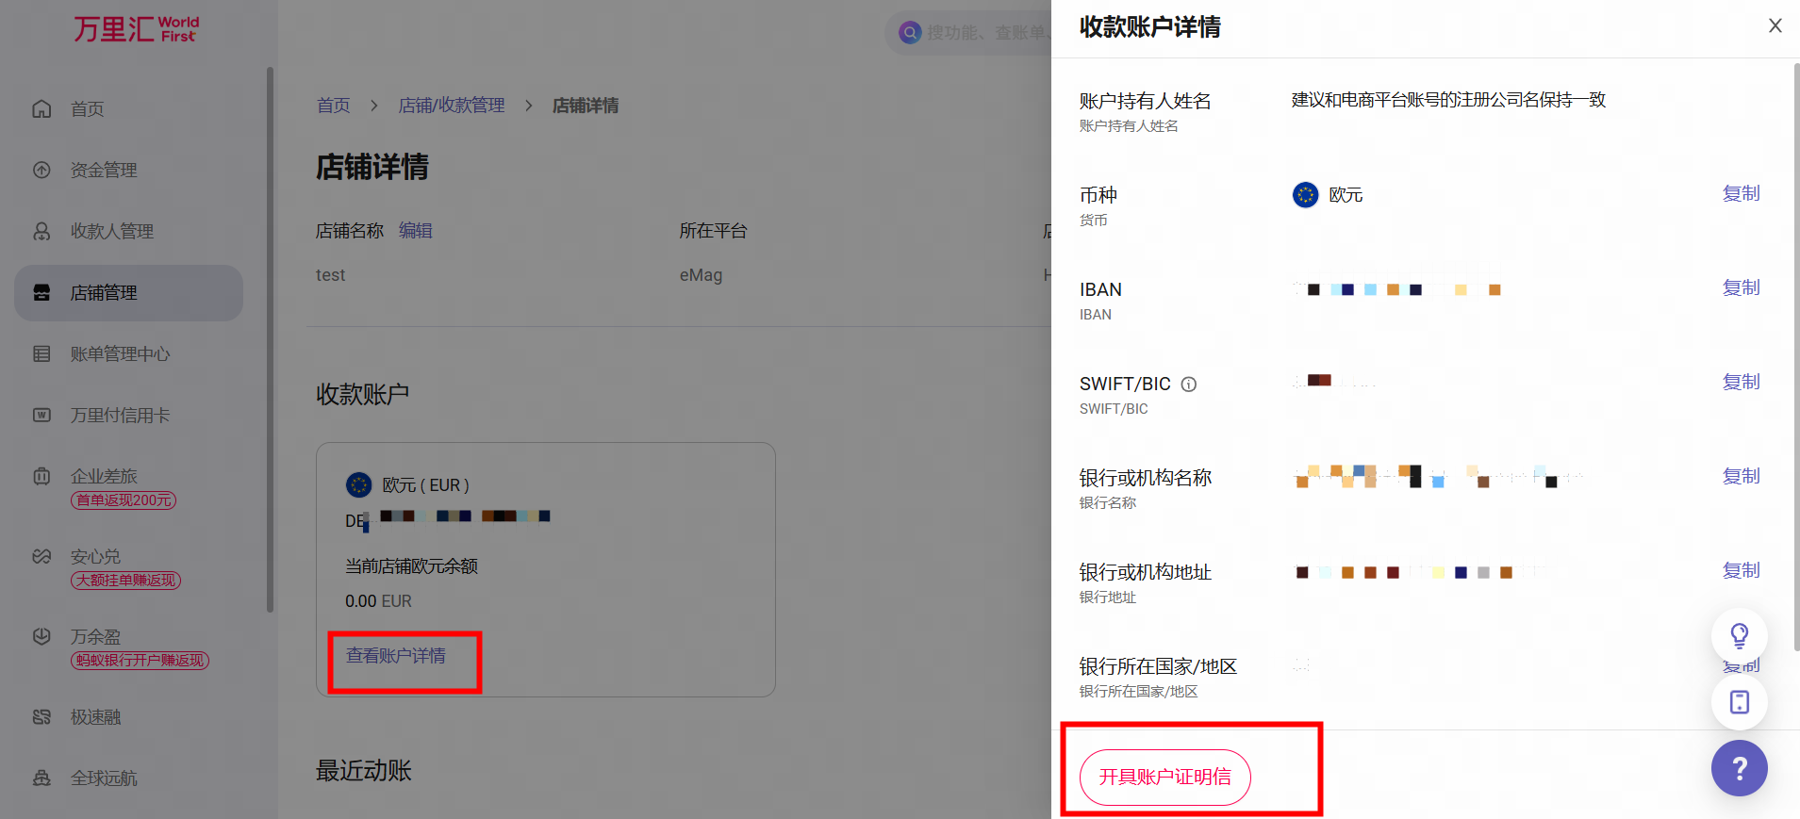Click the mobile phone floating button
1800x819 pixels.
click(x=1740, y=702)
